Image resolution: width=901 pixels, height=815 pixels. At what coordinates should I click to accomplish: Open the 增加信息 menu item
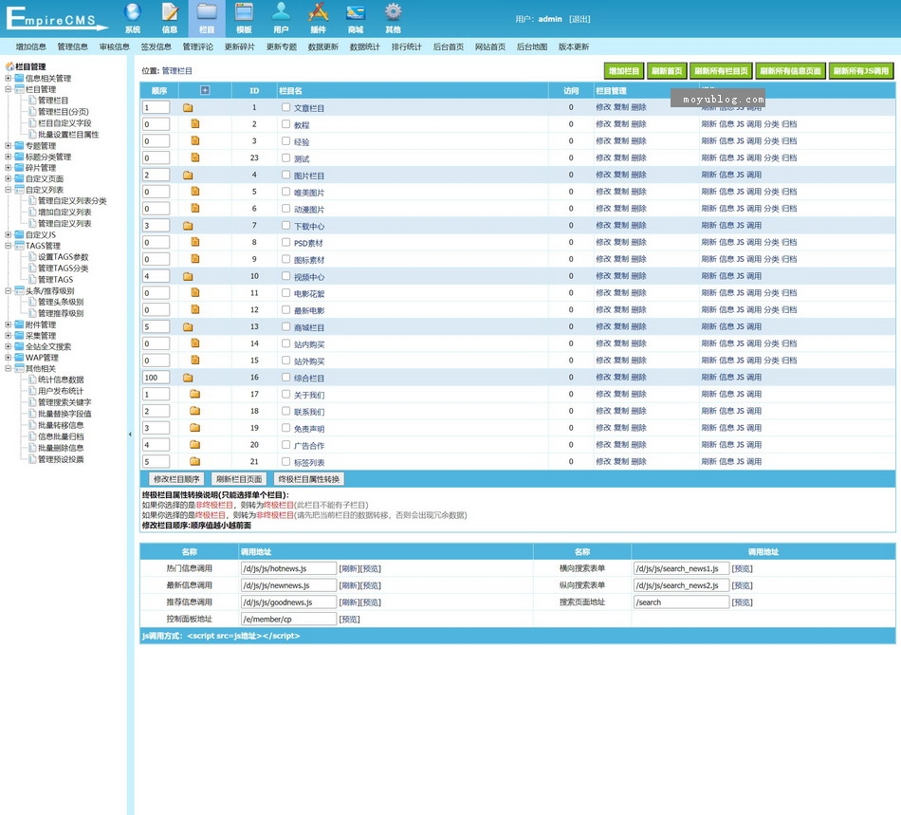click(31, 46)
